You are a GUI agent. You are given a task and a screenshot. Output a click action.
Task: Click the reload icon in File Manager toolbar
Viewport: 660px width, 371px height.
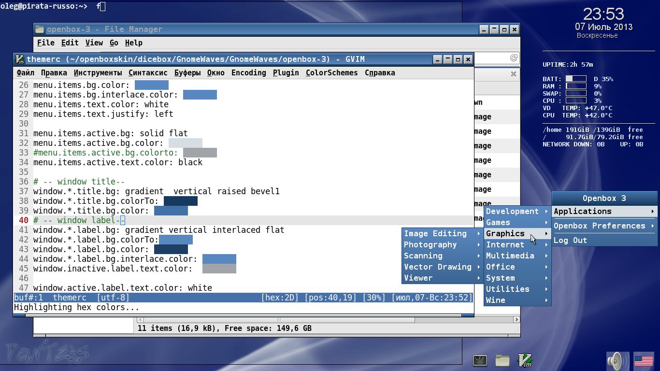(514, 58)
